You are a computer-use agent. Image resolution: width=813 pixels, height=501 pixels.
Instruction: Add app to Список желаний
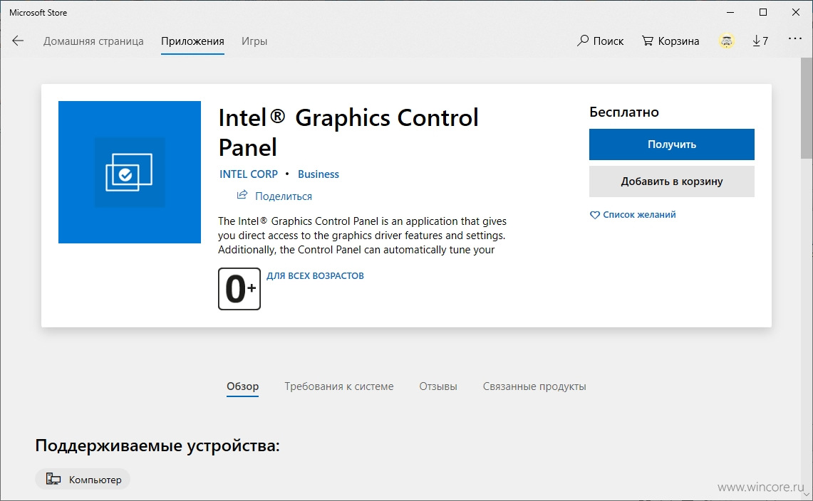633,214
